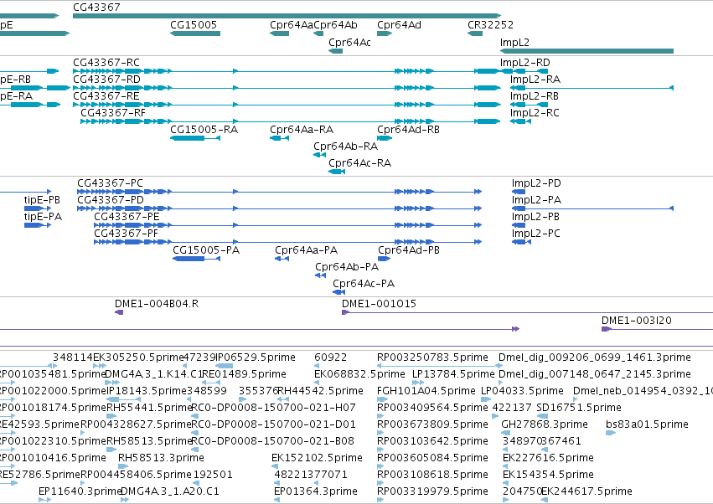The height and width of the screenshot is (504, 713).
Task: Click protein ImpL2-PD
Action: tap(519, 192)
